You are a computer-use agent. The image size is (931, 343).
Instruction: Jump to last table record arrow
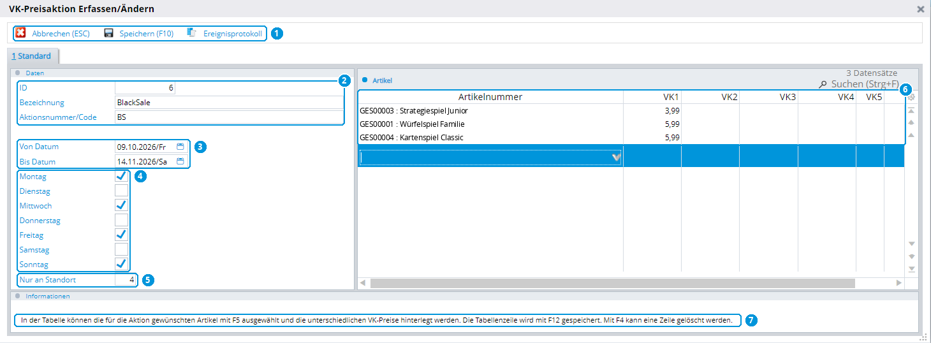click(x=911, y=268)
